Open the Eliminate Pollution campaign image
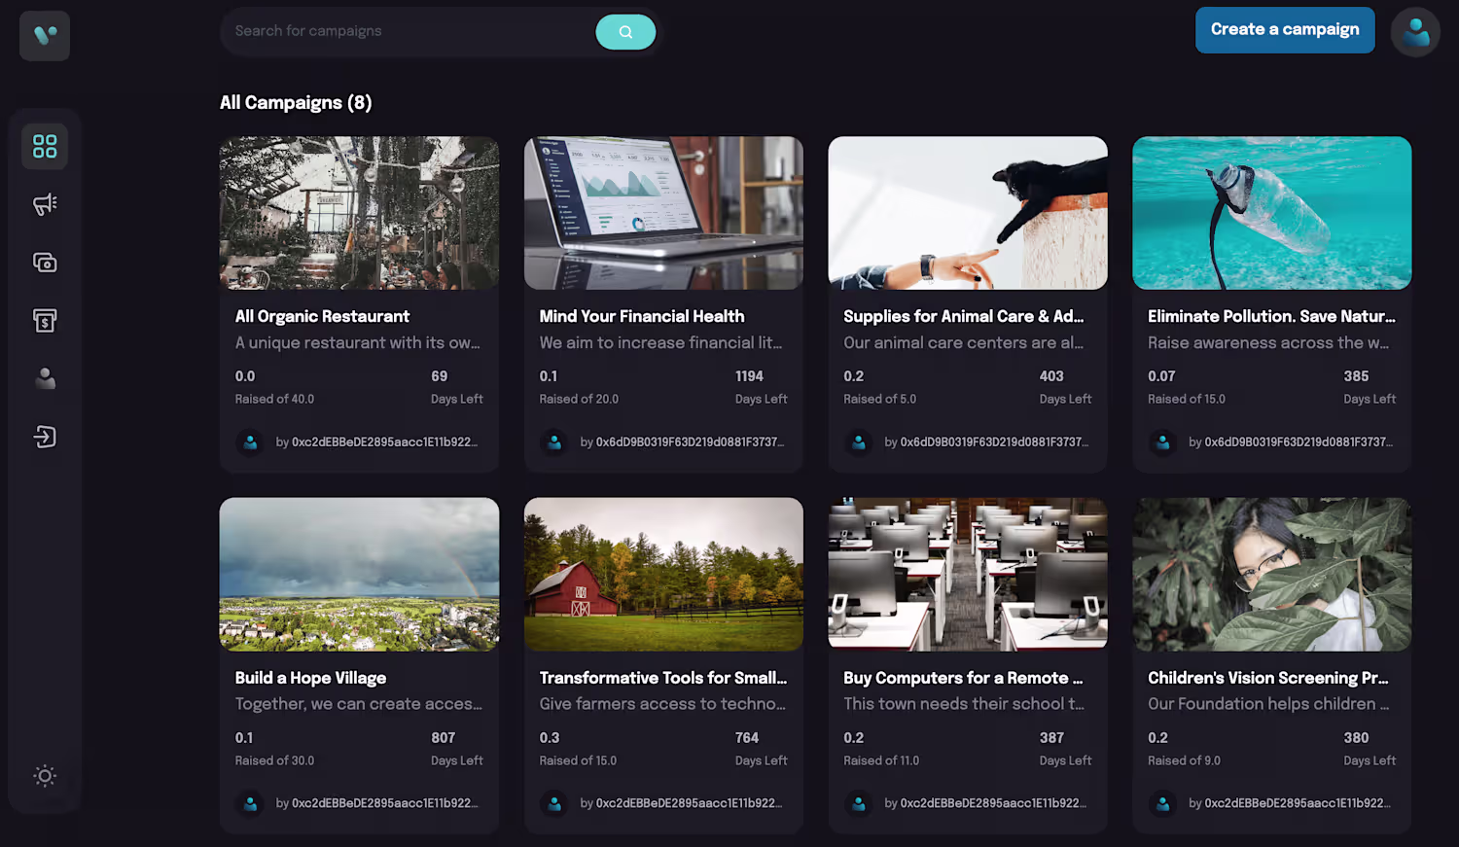Image resolution: width=1459 pixels, height=847 pixels. coord(1272,213)
